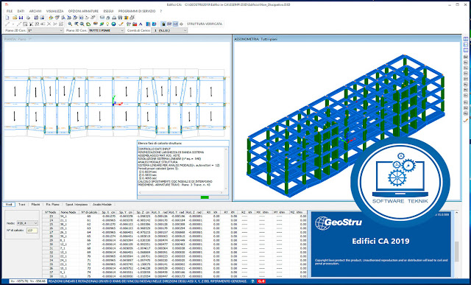The width and height of the screenshot is (471, 285).
Task: Switch to the Pilastri tab
Action: click(x=36, y=205)
